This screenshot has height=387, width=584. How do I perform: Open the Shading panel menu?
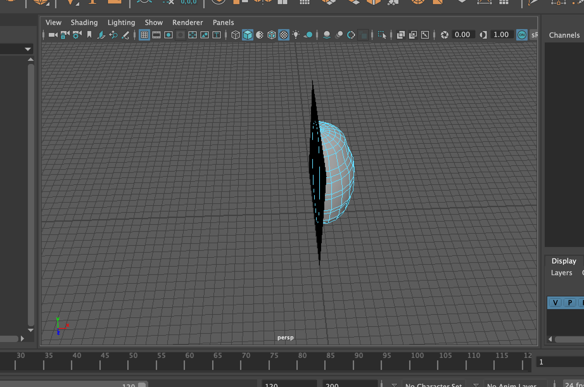(x=84, y=22)
